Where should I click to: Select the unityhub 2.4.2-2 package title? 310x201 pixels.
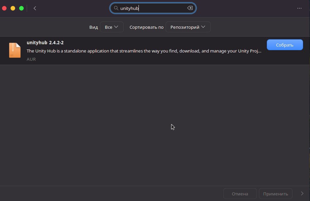(45, 43)
